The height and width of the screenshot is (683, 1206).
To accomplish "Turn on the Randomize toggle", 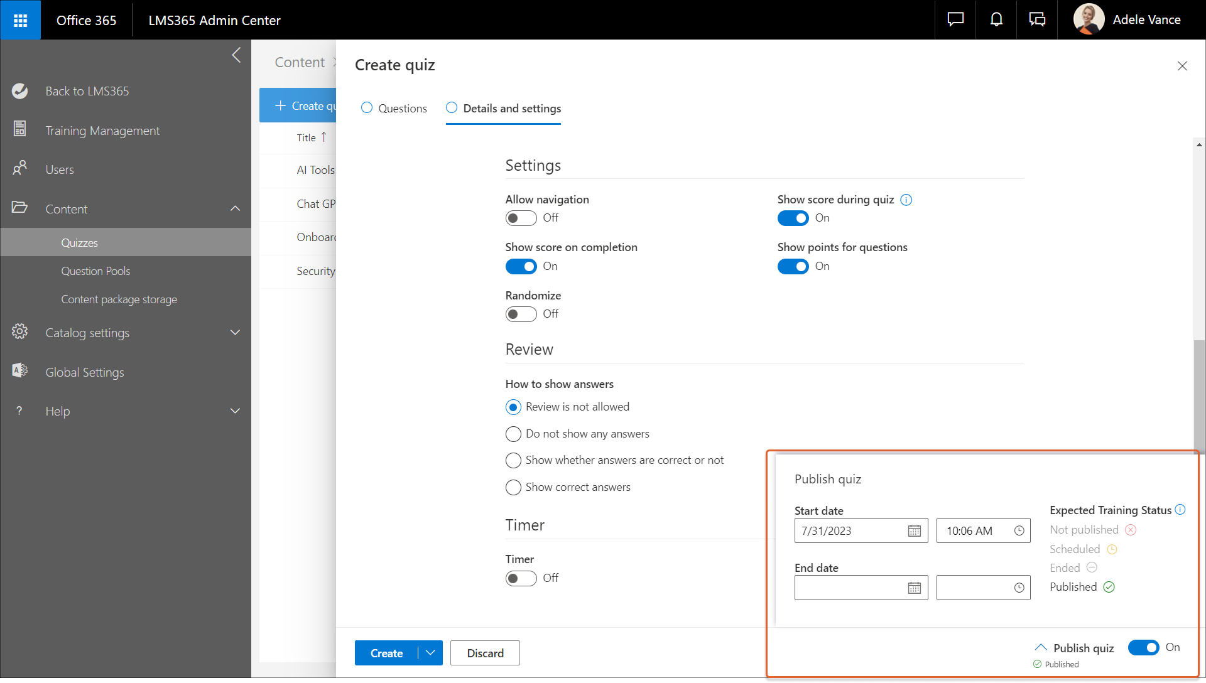I will click(521, 314).
